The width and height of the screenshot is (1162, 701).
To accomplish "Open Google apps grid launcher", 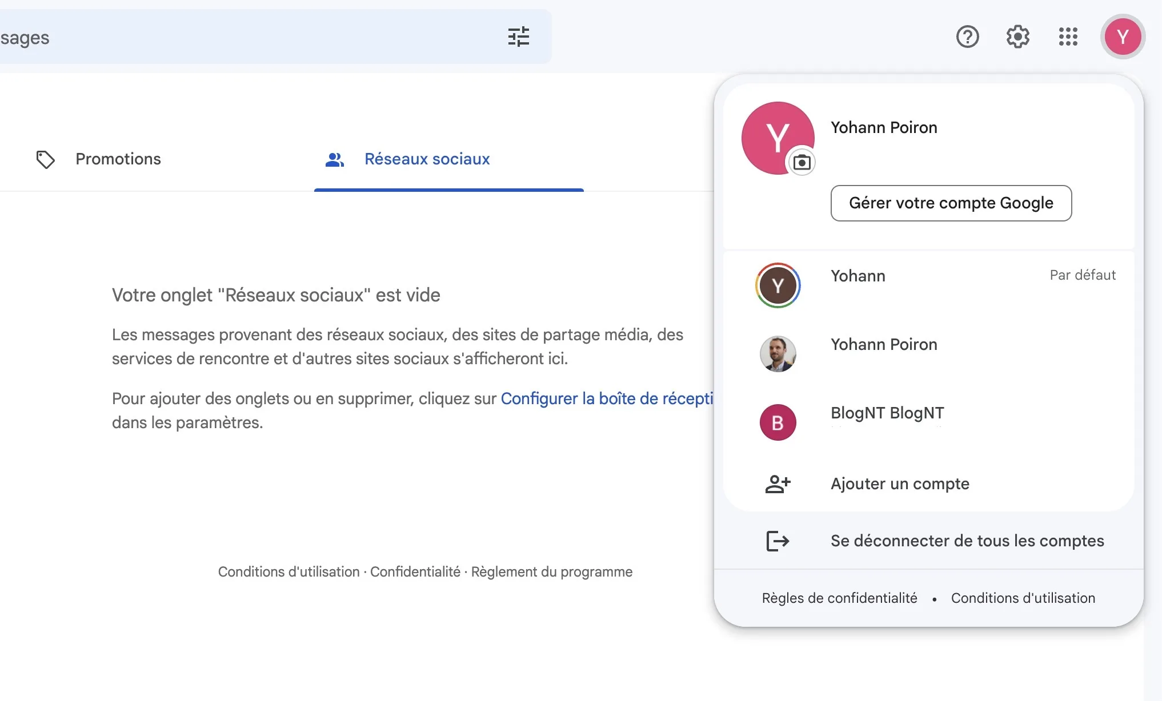I will click(1068, 37).
